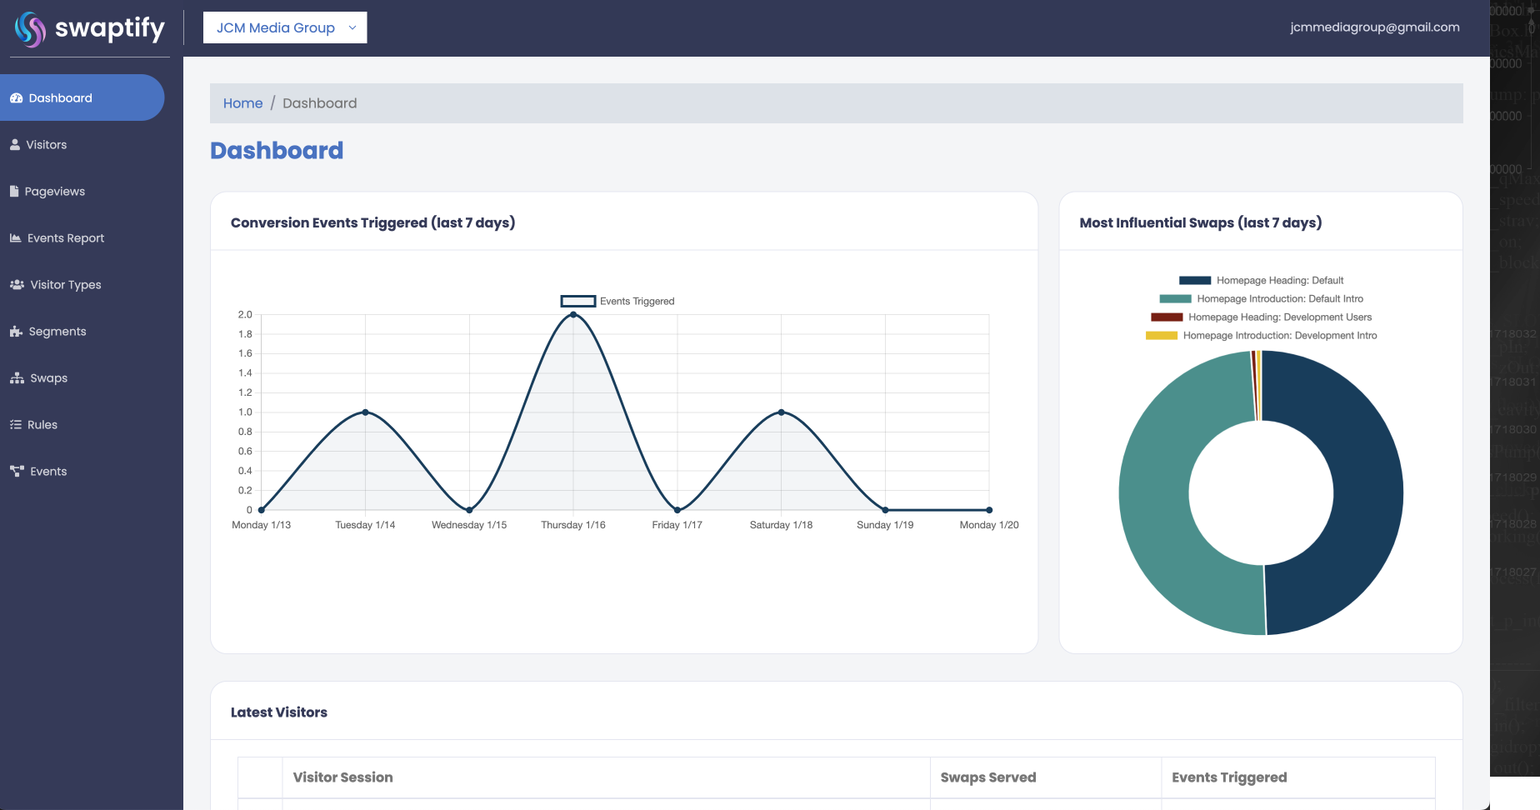The width and height of the screenshot is (1540, 810).
Task: Click the Dashboard page heading
Action: [277, 151]
